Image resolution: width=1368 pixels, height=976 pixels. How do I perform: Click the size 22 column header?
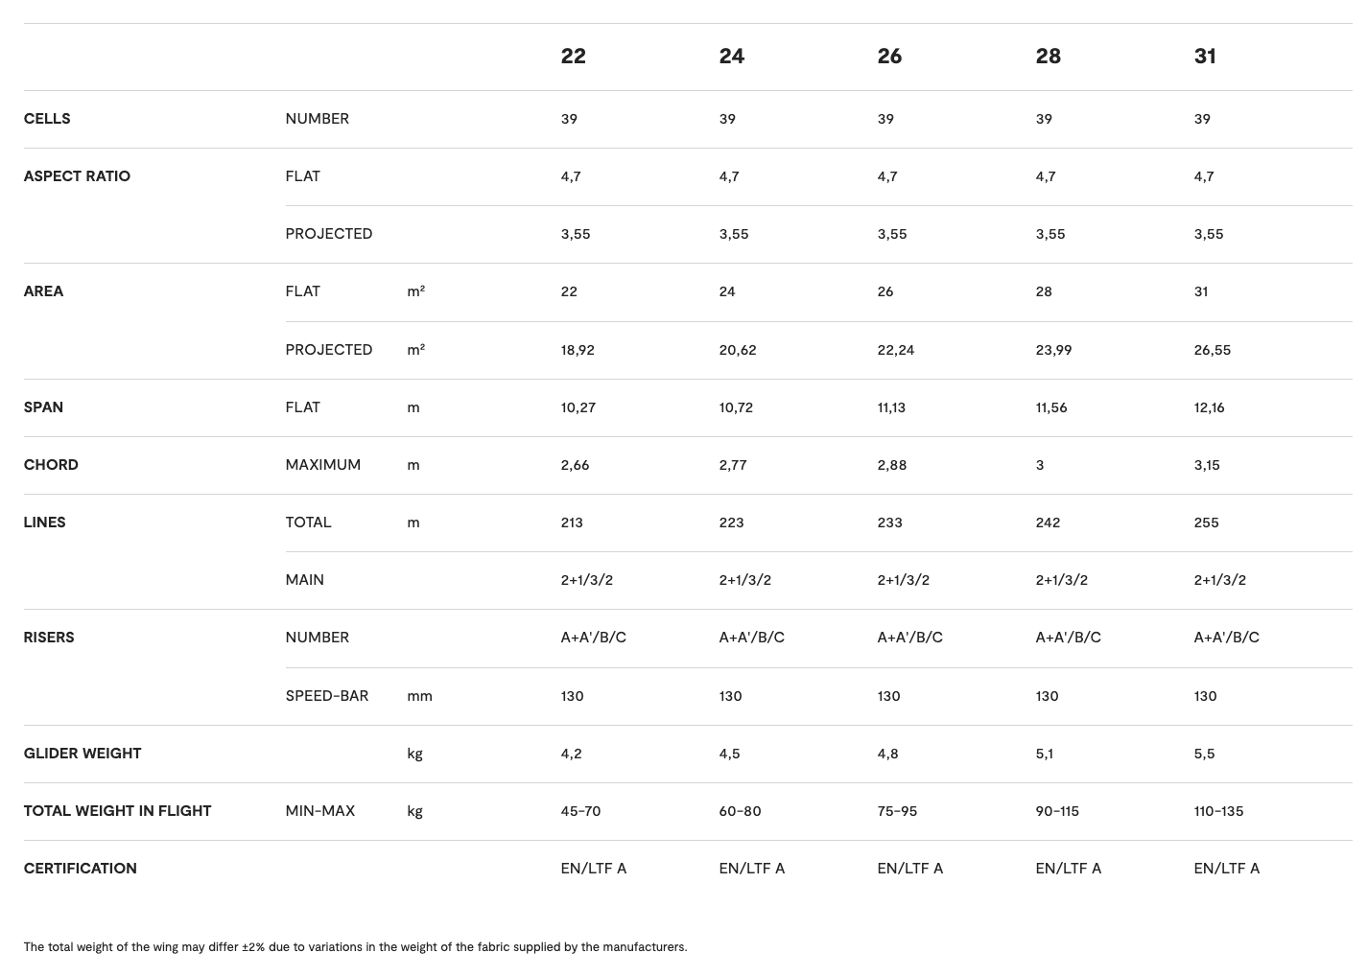click(x=573, y=57)
